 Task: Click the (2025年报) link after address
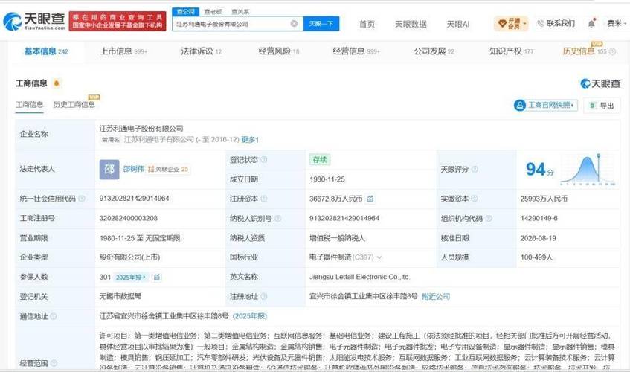click(x=249, y=316)
